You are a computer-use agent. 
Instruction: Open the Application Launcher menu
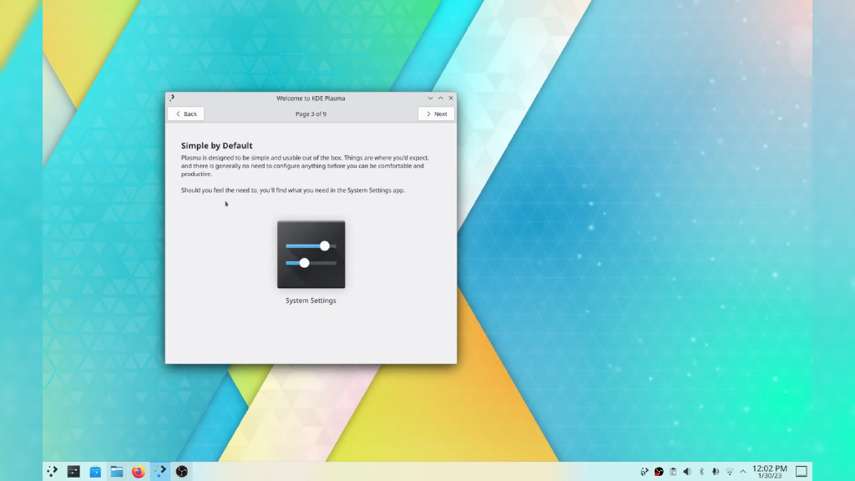[x=52, y=471]
